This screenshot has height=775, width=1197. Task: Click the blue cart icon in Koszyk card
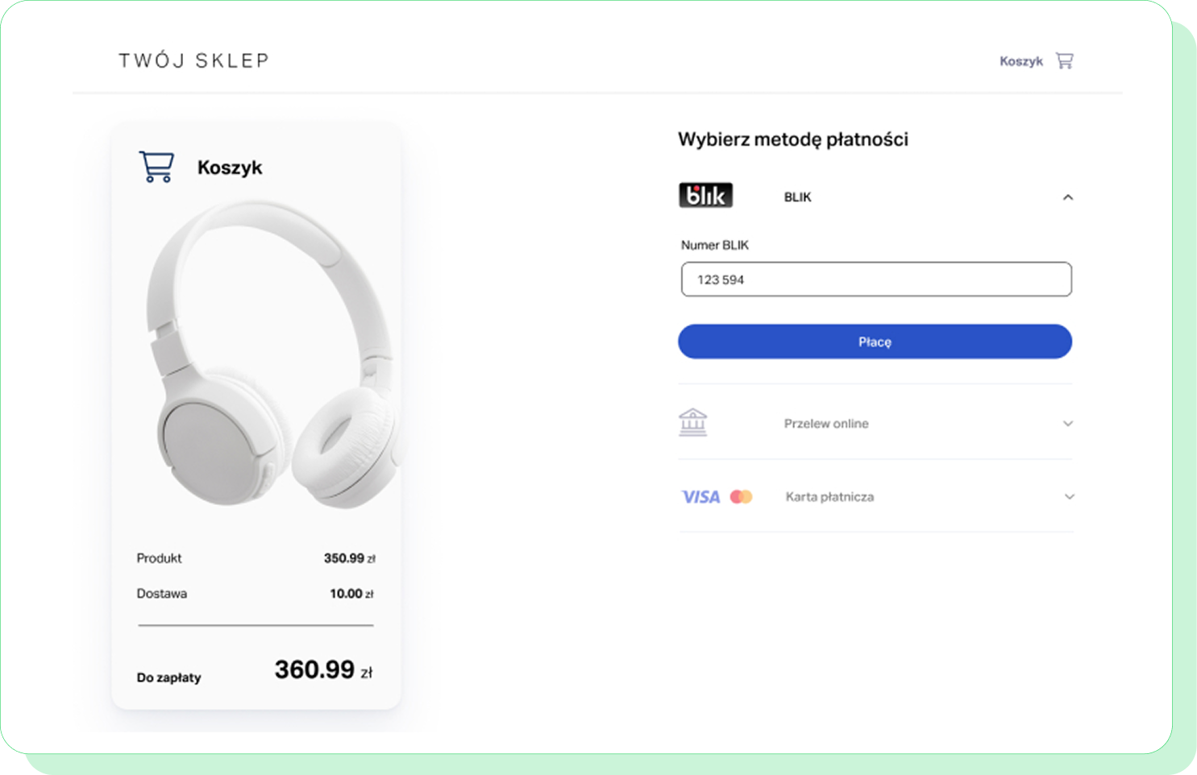tap(156, 167)
